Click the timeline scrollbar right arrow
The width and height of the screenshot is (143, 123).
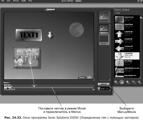[x=93, y=90]
